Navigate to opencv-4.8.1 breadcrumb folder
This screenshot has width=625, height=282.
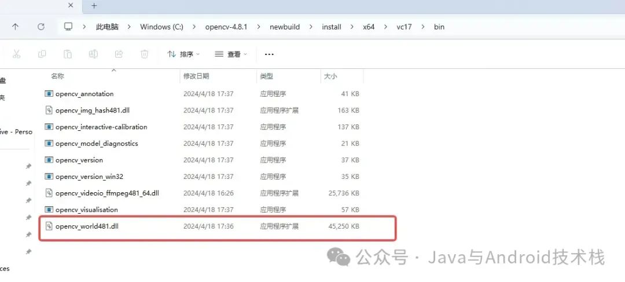point(226,27)
